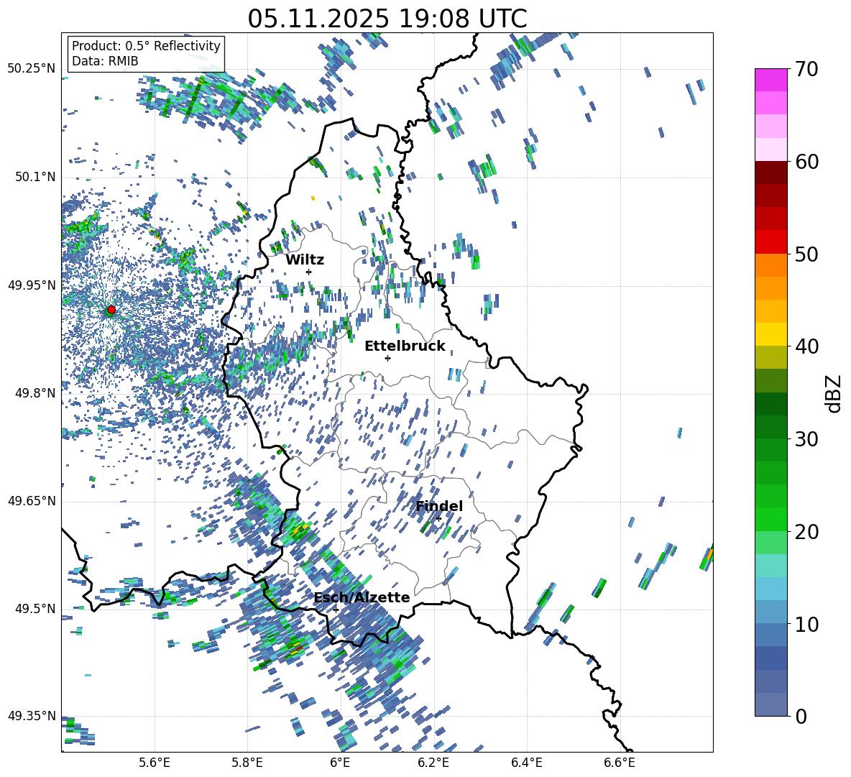This screenshot has height=777, width=851.
Task: Click the red 50 dBZ color band
Action: 770,242
